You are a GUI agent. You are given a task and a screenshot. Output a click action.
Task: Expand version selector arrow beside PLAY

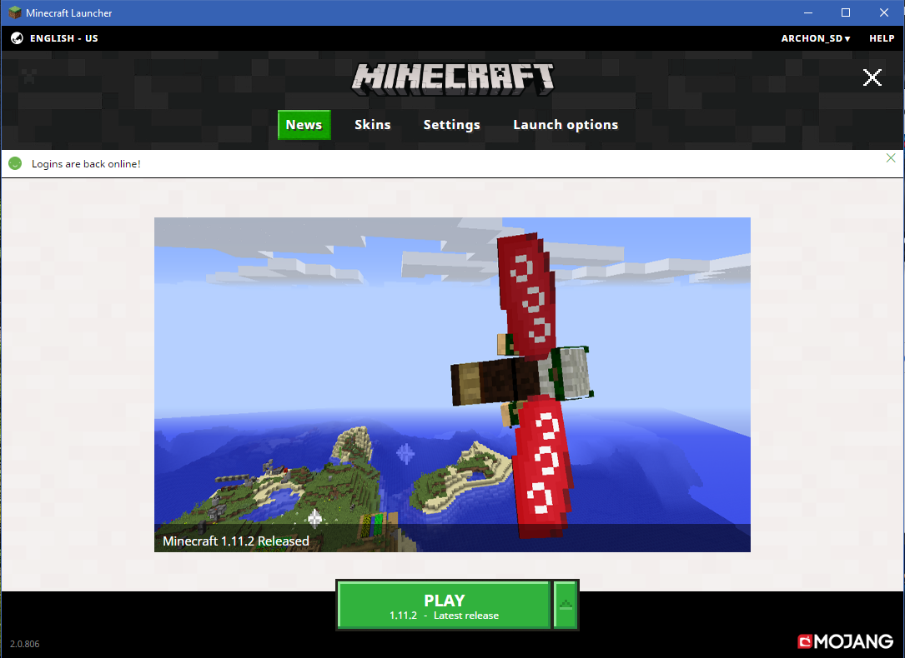pyautogui.click(x=566, y=605)
